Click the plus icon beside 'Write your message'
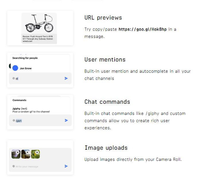Viewport: 217px width, 177px height. coord(13,166)
